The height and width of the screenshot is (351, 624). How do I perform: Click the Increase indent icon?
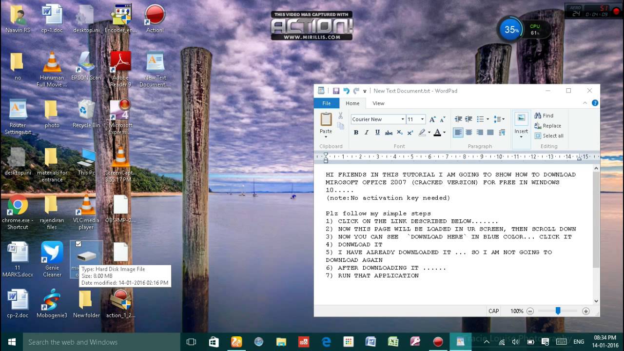[468, 119]
